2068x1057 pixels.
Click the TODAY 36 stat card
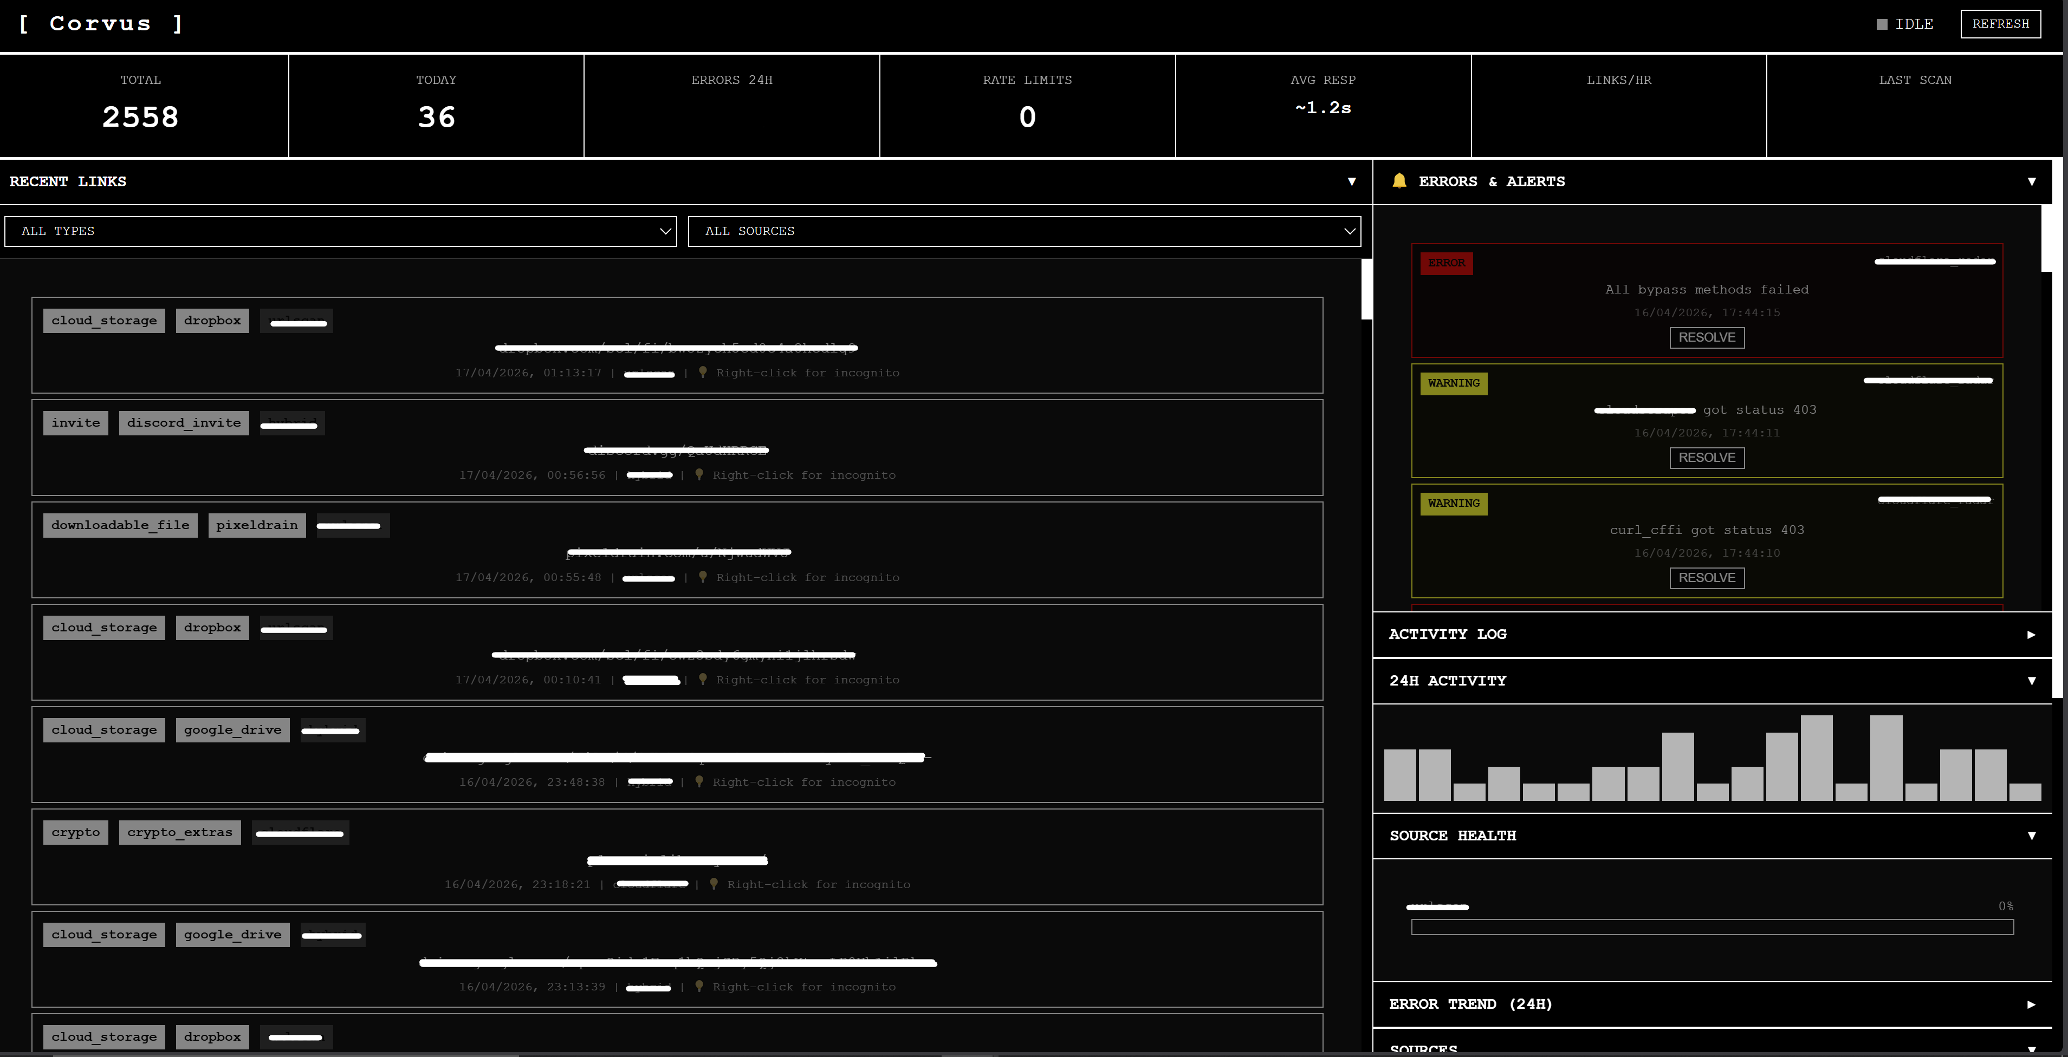[x=436, y=105]
